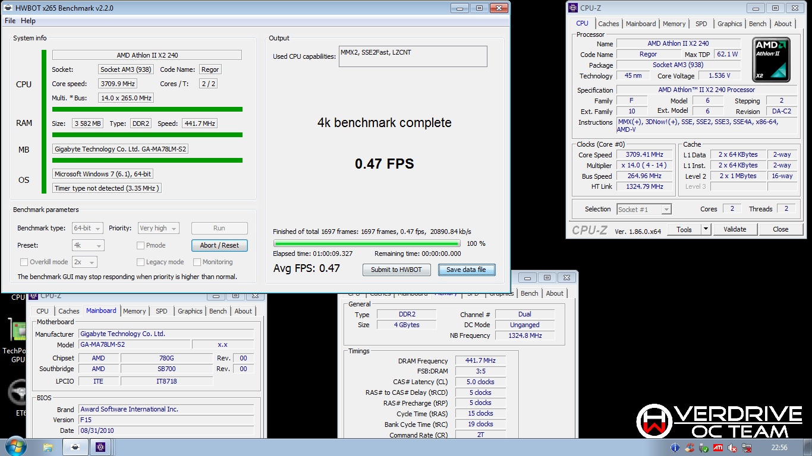Open the File menu in HWBOT
Viewport: 812px width, 456px height.
(10, 21)
